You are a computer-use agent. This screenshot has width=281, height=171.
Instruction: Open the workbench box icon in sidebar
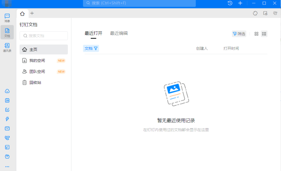(x=7, y=147)
